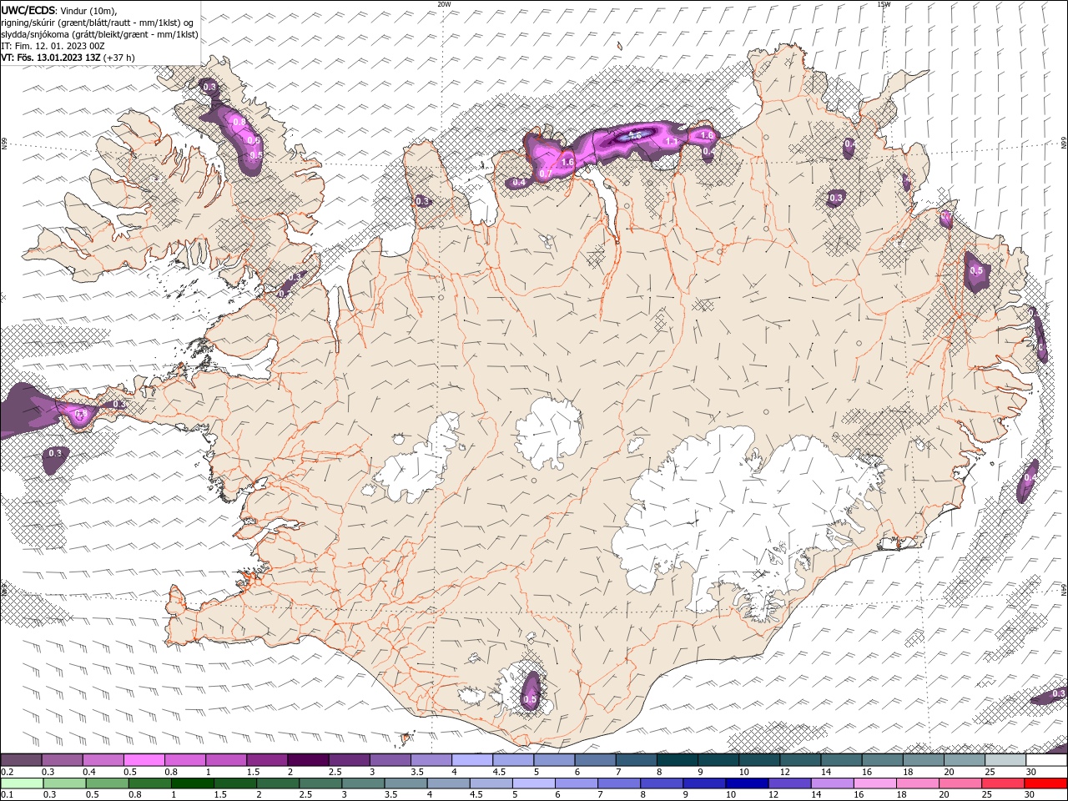1068x801 pixels.
Task: Pick the lavender 3.5–4 swatch in the top legend row
Action: 431,760
